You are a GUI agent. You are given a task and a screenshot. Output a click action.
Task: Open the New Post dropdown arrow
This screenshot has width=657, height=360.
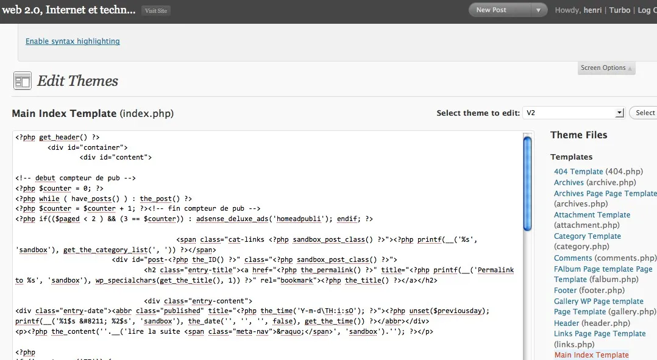tap(538, 10)
